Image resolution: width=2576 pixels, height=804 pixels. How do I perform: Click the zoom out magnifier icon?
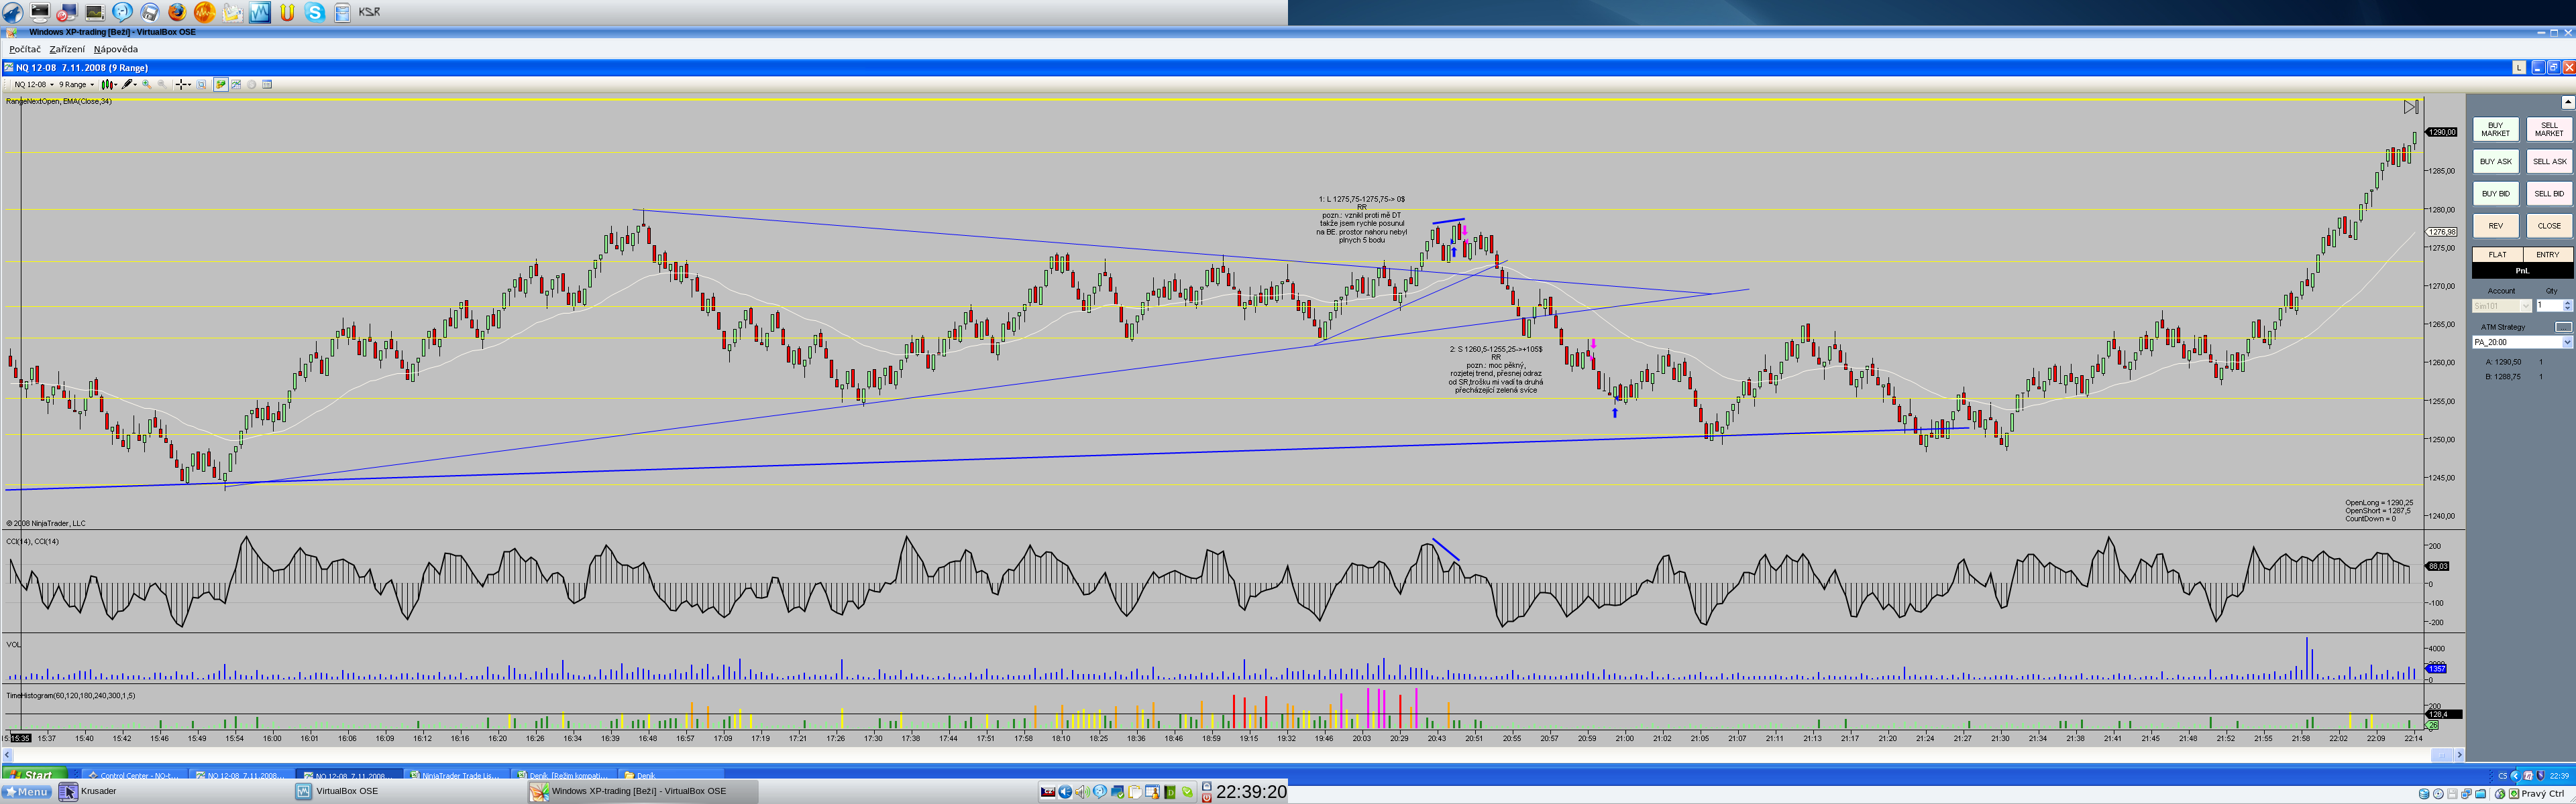tap(162, 85)
